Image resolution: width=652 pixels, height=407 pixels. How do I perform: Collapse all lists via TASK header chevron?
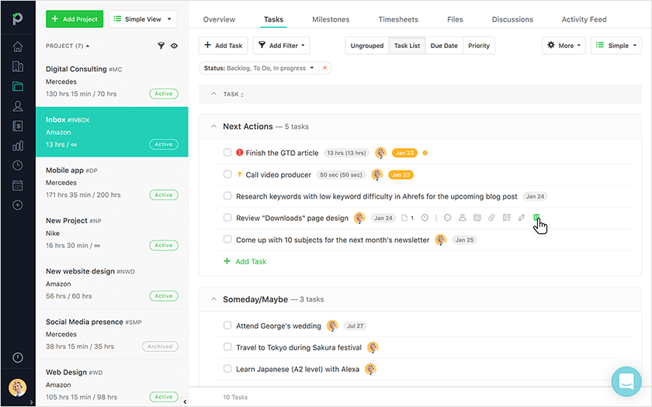click(213, 94)
